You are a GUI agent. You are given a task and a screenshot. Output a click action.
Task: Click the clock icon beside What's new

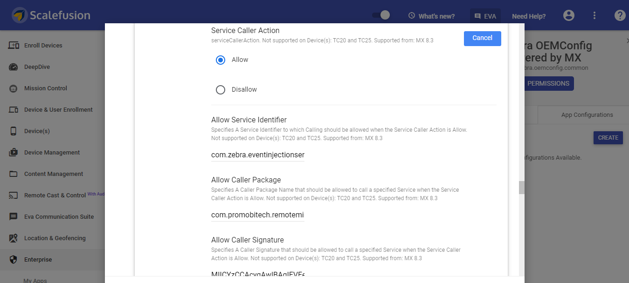pyautogui.click(x=412, y=16)
